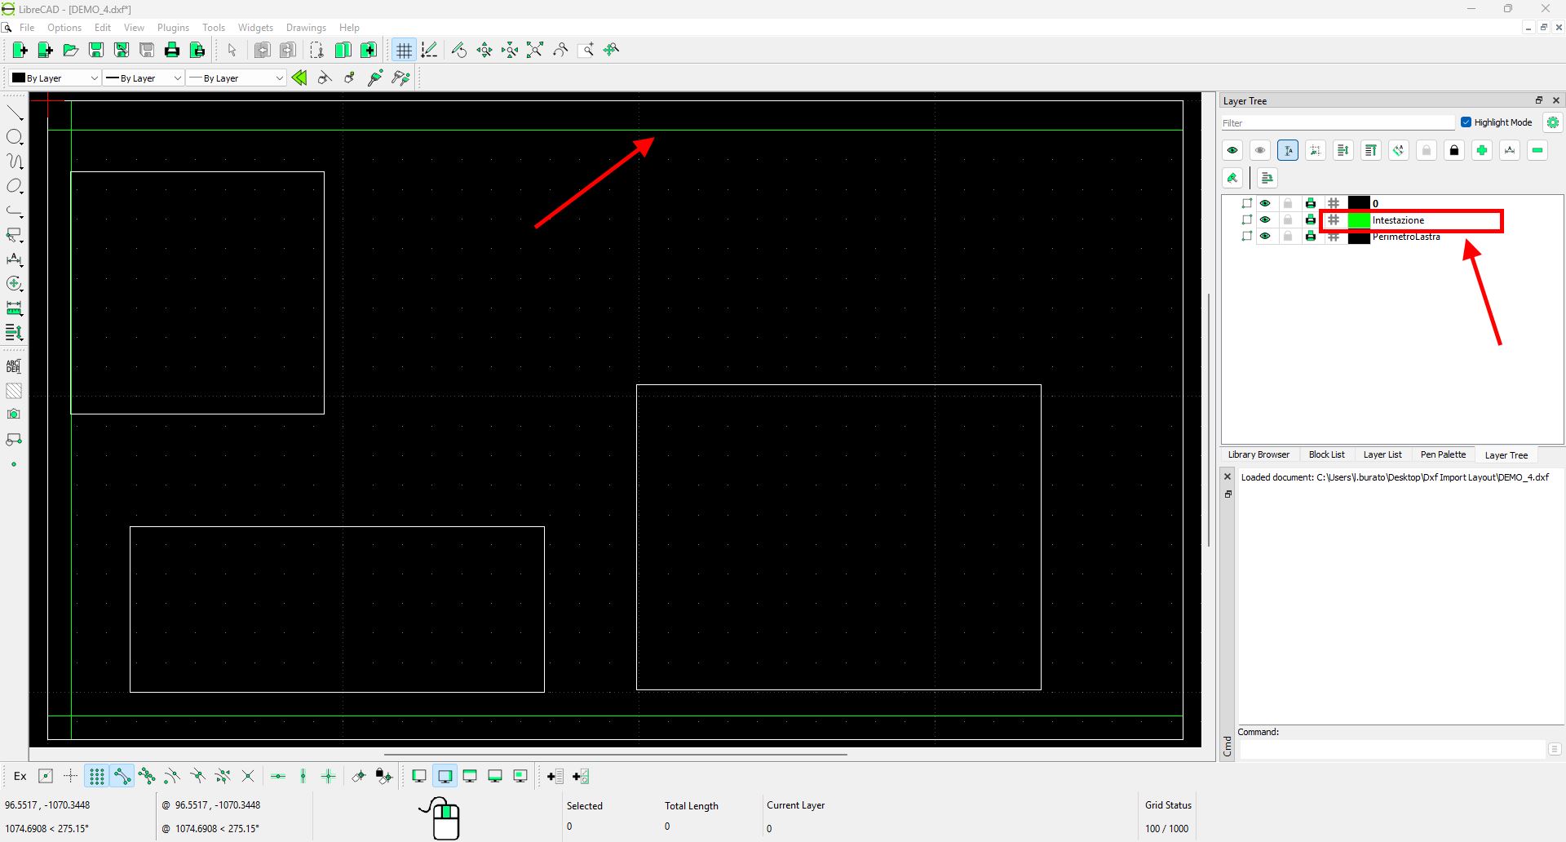Viewport: 1566px width, 842px height.
Task: Uncheck the Highlight Mode checkbox
Action: (x=1466, y=122)
